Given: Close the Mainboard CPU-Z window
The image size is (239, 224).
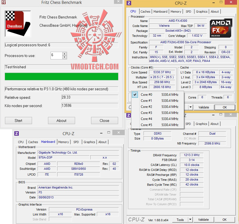Looking at the screenshot, I should click(118, 133).
